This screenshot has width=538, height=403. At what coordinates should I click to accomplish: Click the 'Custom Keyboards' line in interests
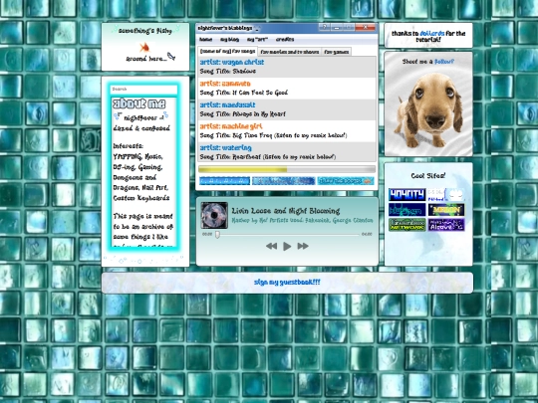click(x=141, y=198)
